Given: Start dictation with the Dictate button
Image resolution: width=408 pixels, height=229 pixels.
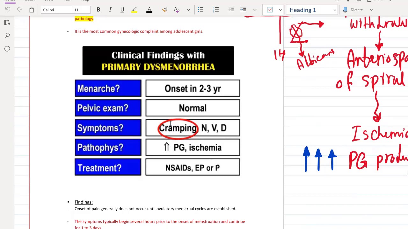Looking at the screenshot, I should pos(353,10).
